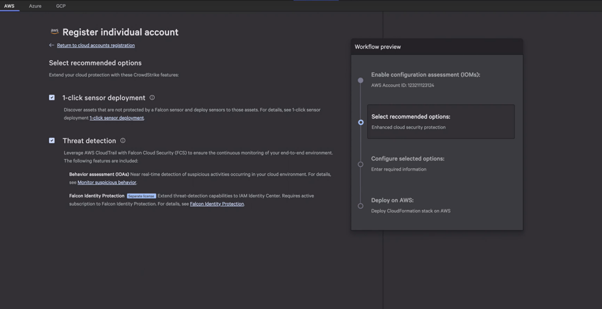The image size is (602, 309).
Task: Open Monitor suspicious behavior link
Action: 107,182
